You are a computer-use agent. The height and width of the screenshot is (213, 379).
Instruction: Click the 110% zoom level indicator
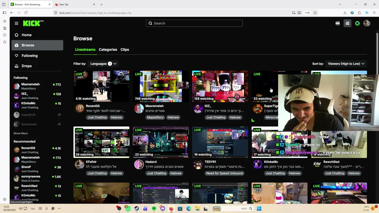pos(307,13)
